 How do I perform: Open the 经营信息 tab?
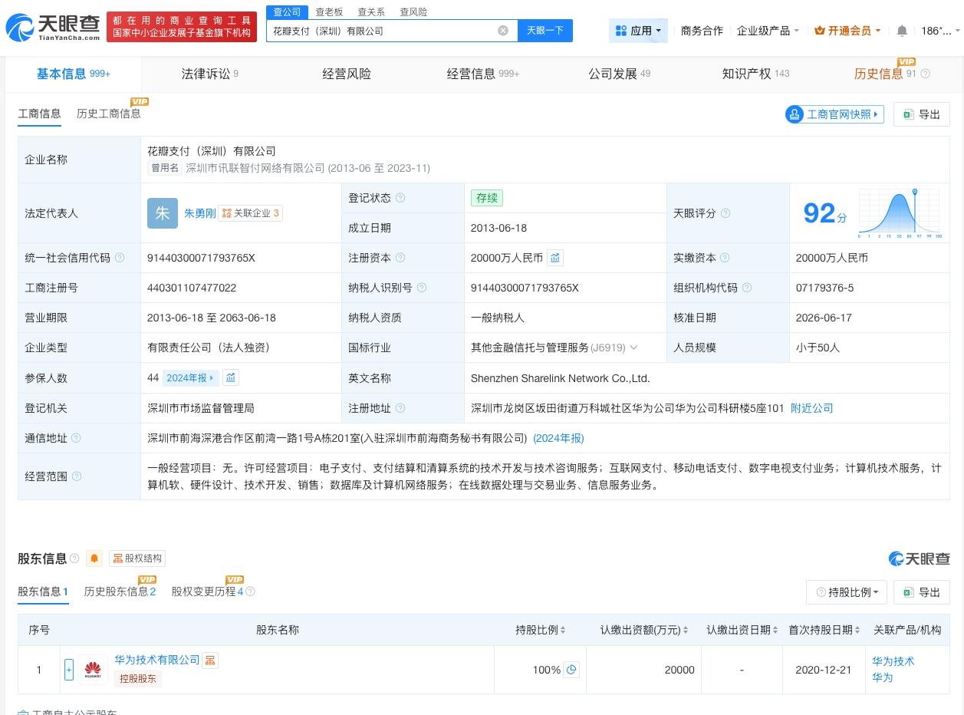click(x=483, y=74)
